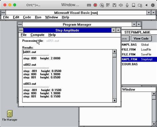Click the si002.out heading in Results
The image size is (157, 127).
pyautogui.click(x=30, y=65)
